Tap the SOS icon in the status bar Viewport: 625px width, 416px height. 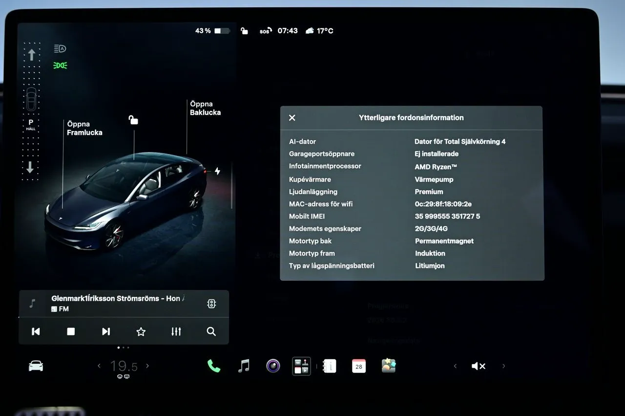[265, 31]
